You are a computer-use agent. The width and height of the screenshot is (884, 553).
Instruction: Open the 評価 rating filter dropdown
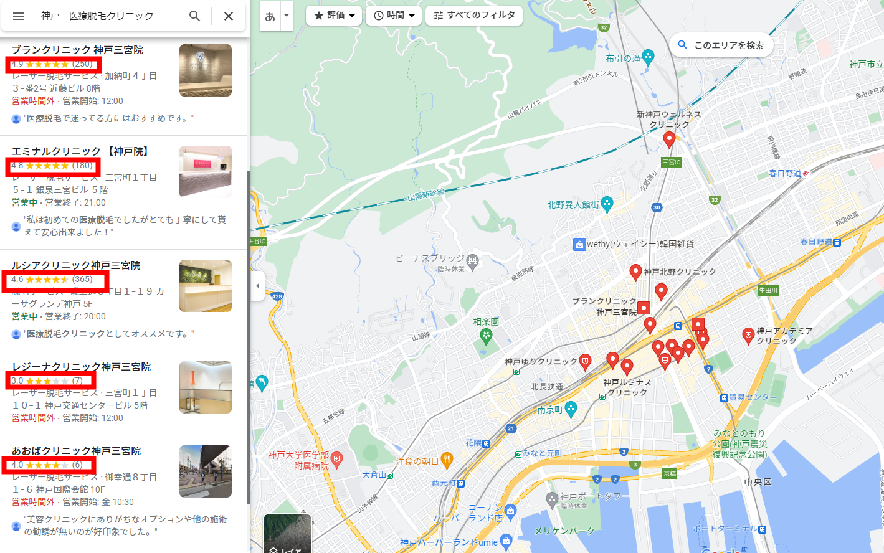click(x=334, y=16)
